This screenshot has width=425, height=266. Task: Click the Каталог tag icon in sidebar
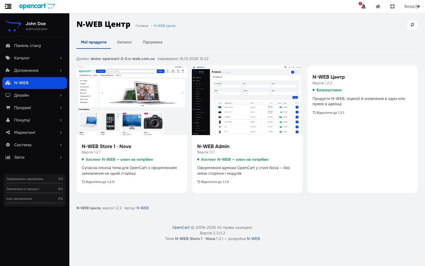[x=8, y=58]
